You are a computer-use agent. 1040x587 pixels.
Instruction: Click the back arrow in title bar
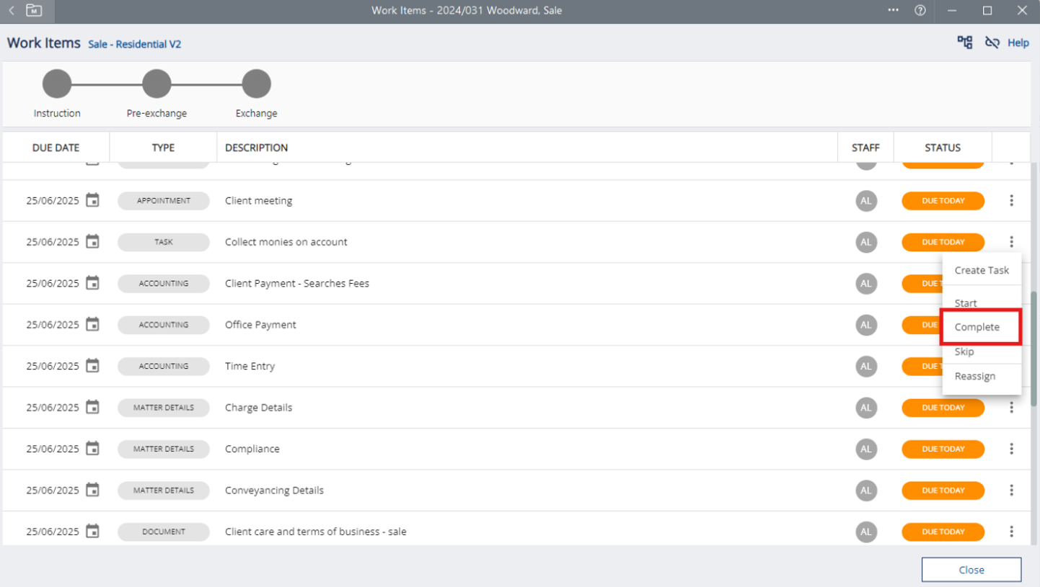point(12,11)
